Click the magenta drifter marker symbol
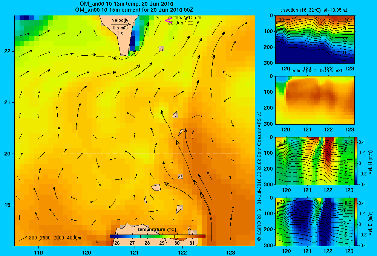The width and height of the screenshot is (377, 256). 168,20
